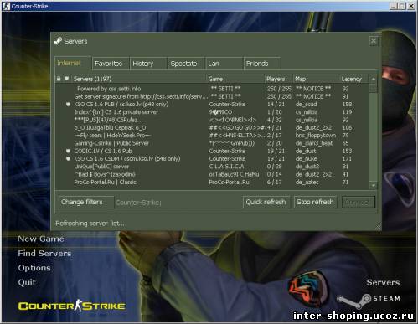418x324 pixels.
Task: Click the server list scrollbar thumb
Action: [374, 88]
